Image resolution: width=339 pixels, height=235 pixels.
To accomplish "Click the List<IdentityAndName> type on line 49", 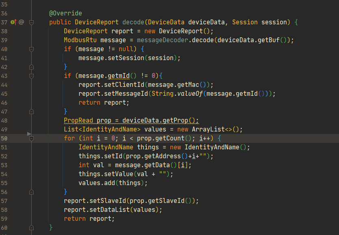I will [102, 129].
